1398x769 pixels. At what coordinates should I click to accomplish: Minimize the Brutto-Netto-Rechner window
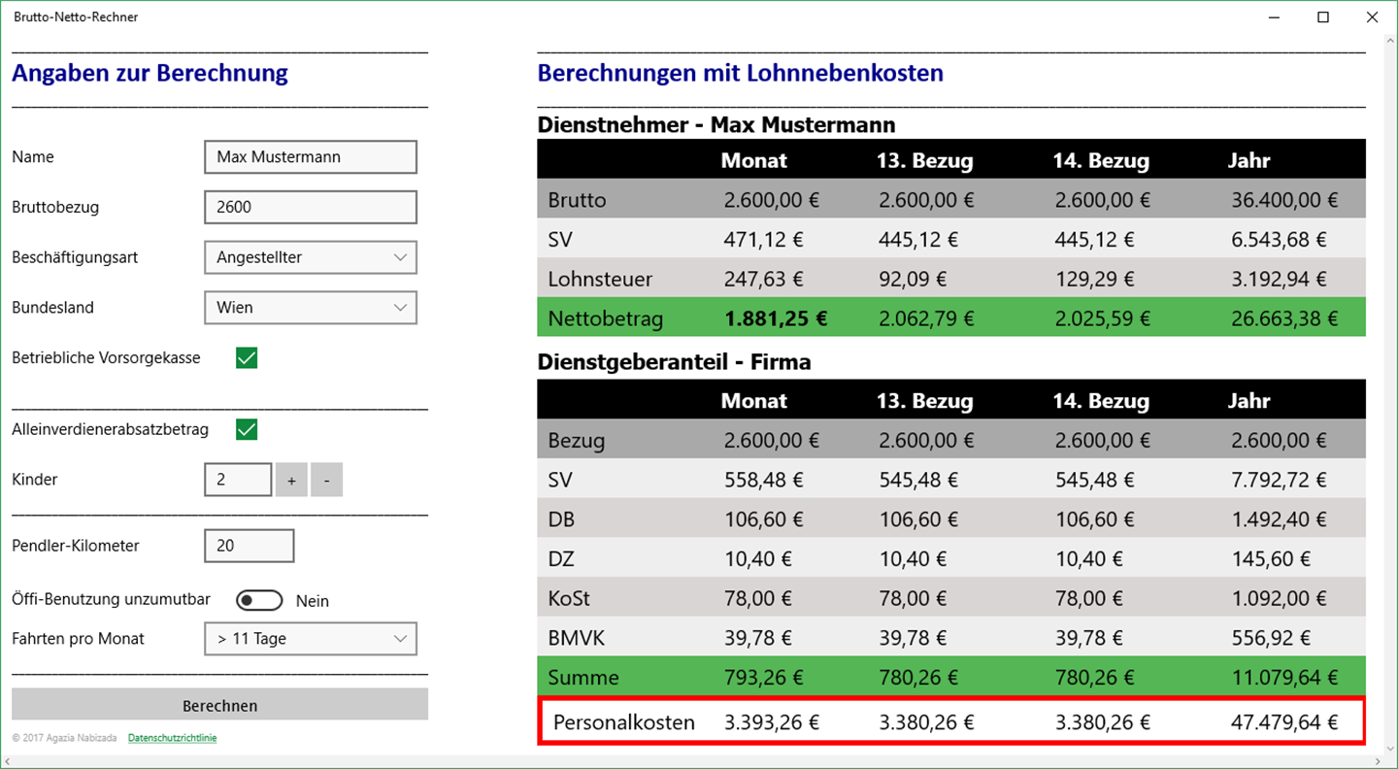pyautogui.click(x=1274, y=17)
